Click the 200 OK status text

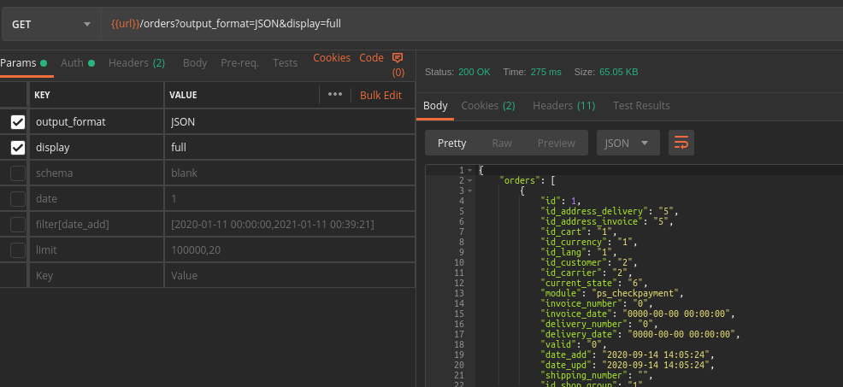475,72
